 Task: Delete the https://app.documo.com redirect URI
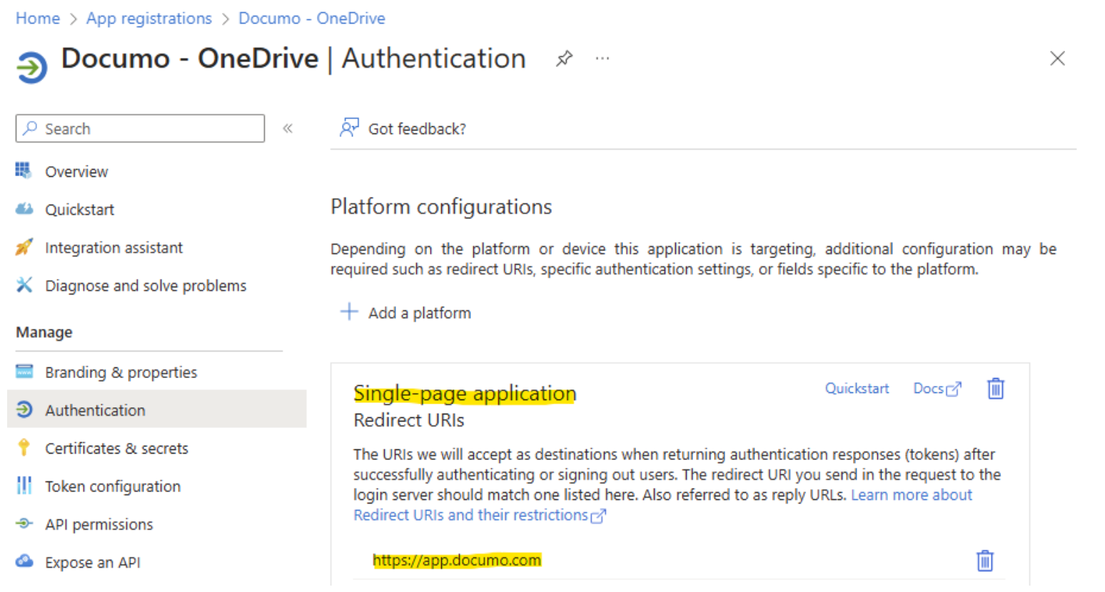click(x=985, y=561)
